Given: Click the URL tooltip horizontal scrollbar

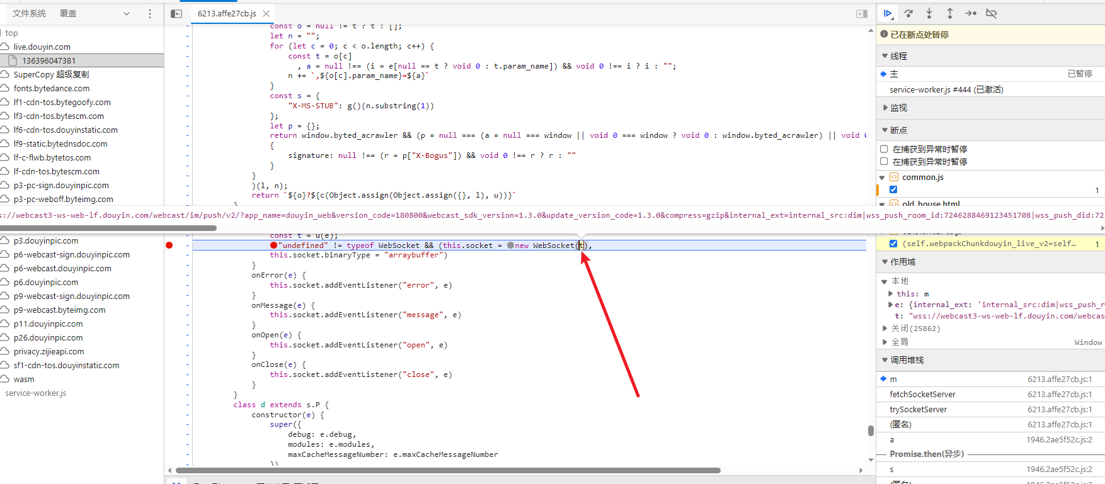Looking at the screenshot, I should click(108, 228).
